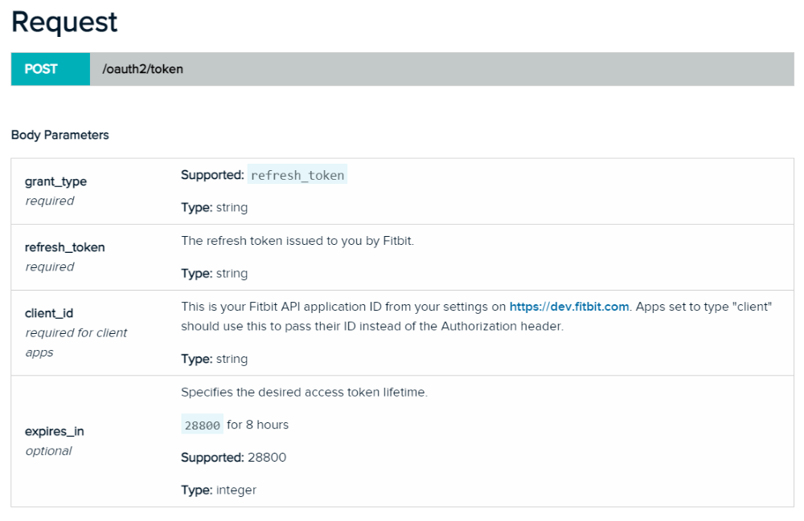804x521 pixels.
Task: Select the grant_type parameter name
Action: [x=55, y=181]
